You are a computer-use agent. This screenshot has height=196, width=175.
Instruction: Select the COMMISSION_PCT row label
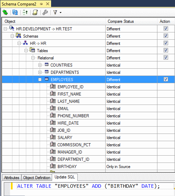point(74,145)
